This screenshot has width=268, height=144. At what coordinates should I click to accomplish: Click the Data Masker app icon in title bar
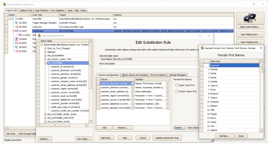tap(4, 4)
